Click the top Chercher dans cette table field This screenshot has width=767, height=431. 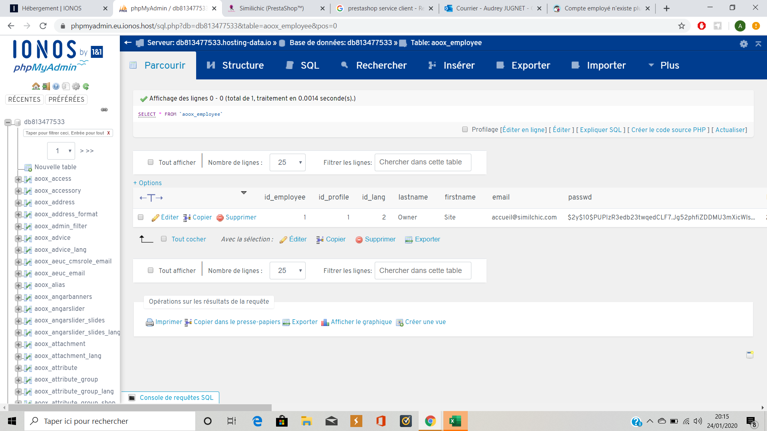pyautogui.click(x=423, y=162)
